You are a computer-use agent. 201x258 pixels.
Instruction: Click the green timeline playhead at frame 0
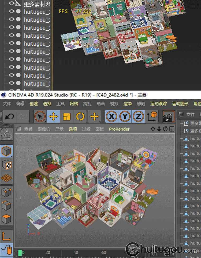tap(20, 253)
